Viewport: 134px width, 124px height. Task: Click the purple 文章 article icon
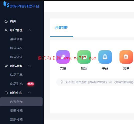[x=63, y=57]
